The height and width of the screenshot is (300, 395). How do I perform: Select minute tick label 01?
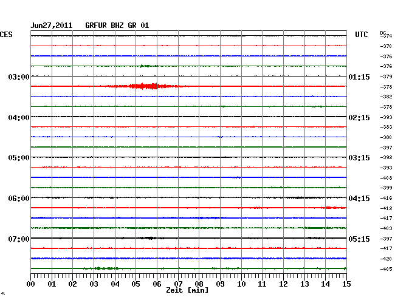pyautogui.click(x=52, y=284)
